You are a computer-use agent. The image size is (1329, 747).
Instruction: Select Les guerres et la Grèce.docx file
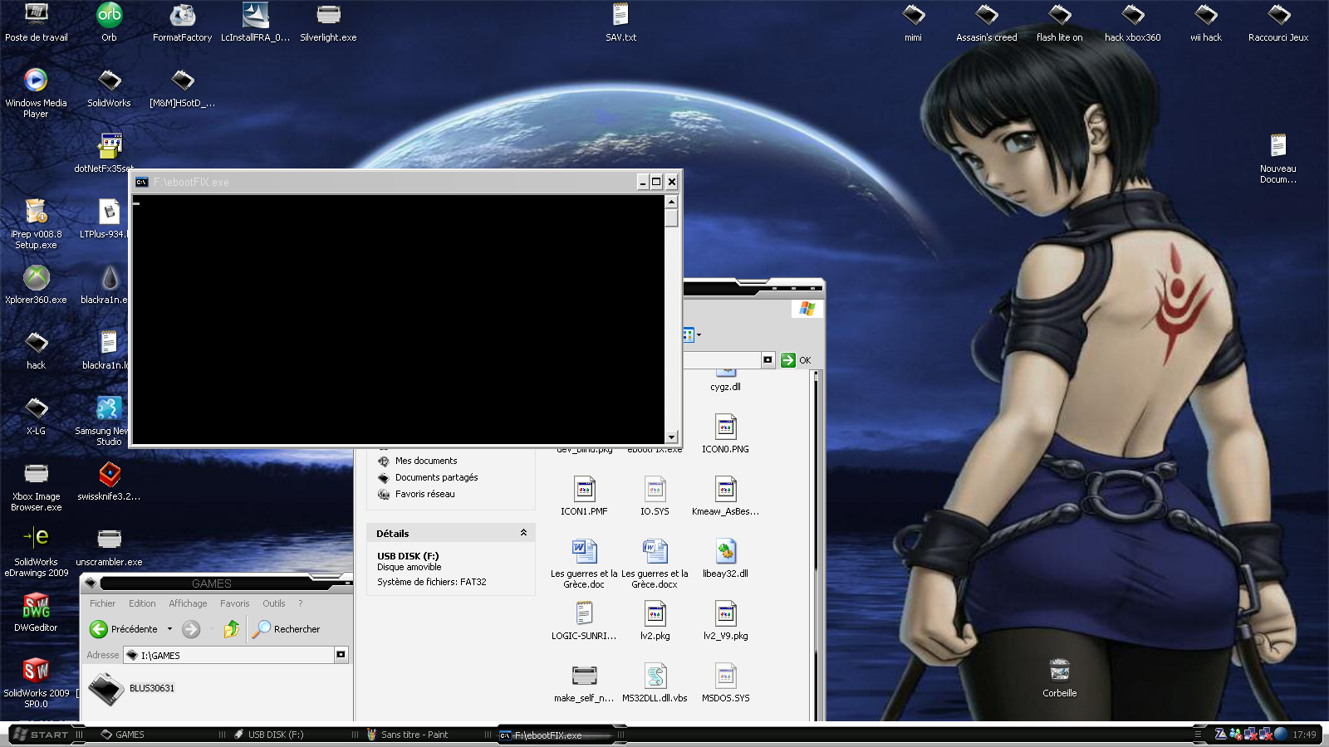[655, 564]
